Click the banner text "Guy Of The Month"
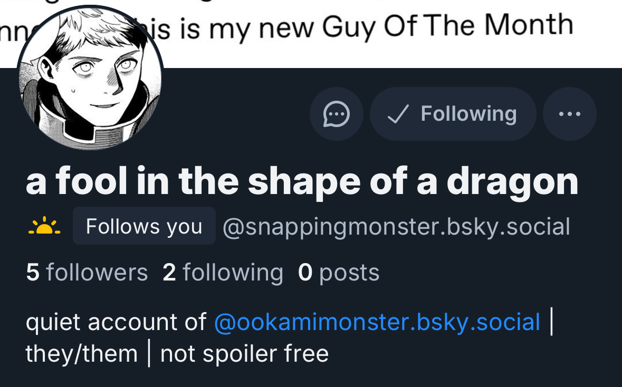 pyautogui.click(x=447, y=26)
